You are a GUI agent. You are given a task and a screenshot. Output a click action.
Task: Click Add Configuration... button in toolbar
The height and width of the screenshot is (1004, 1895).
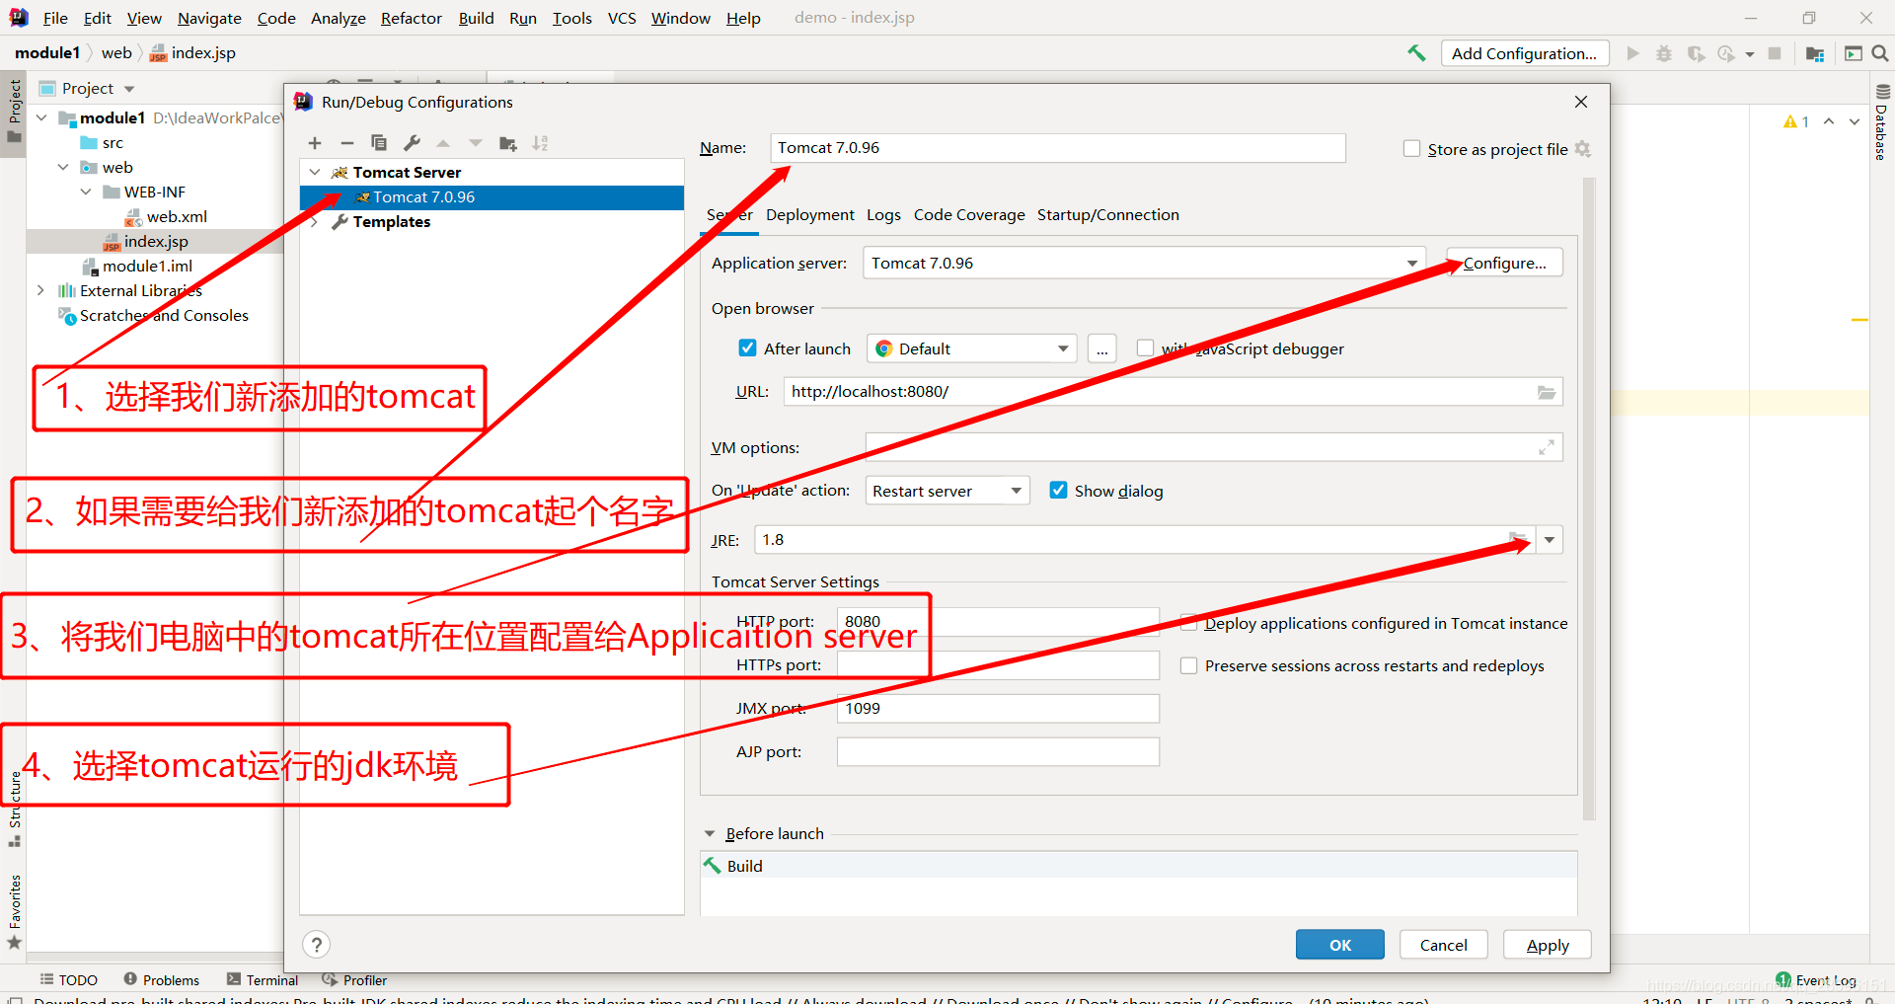click(1525, 53)
